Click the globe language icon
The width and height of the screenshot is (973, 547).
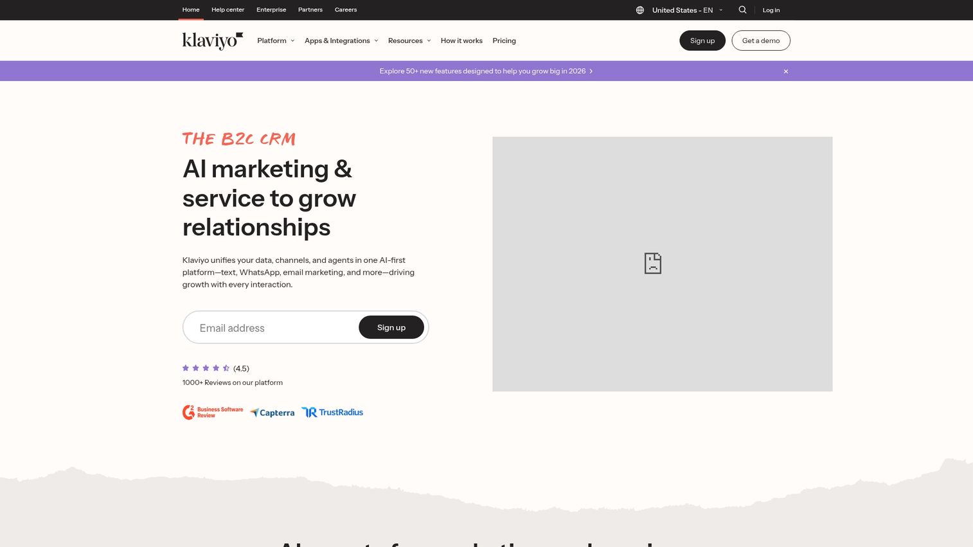(x=639, y=10)
